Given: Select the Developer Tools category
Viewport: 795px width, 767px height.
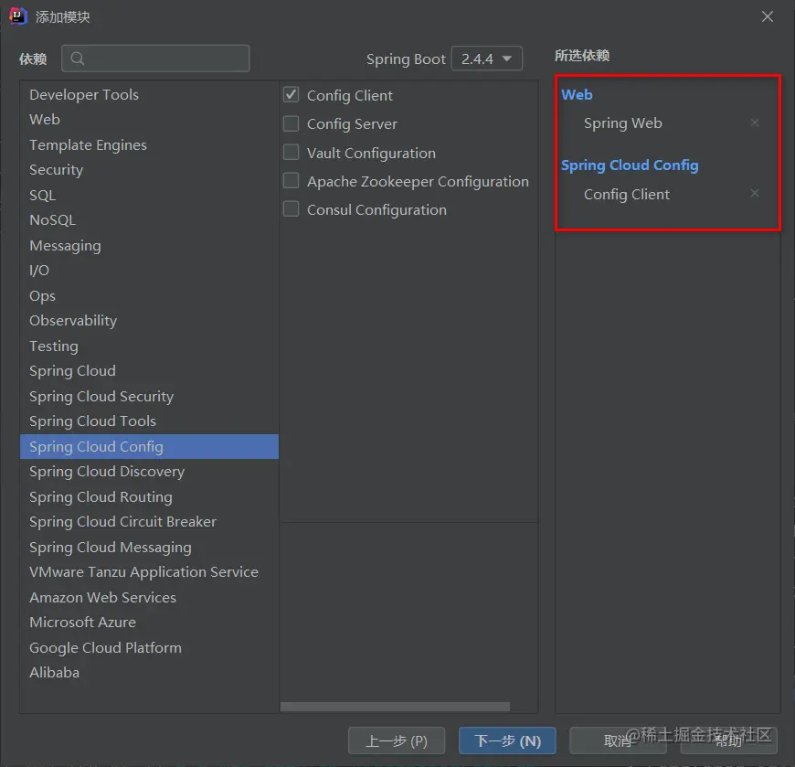Looking at the screenshot, I should [149, 95].
